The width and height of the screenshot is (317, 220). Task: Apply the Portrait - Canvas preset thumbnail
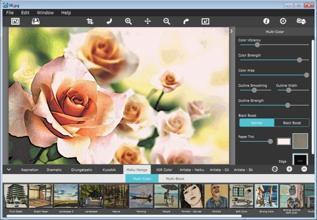coord(191,197)
